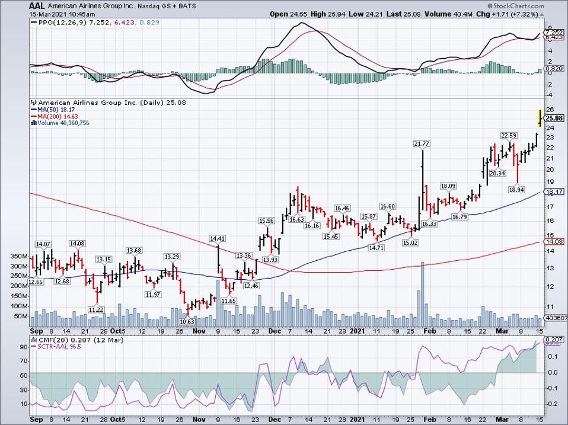Click the 10.63 lowest price label

(187, 321)
